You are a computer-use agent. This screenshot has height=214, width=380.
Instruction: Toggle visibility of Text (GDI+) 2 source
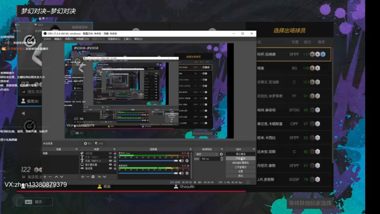click(x=111, y=161)
